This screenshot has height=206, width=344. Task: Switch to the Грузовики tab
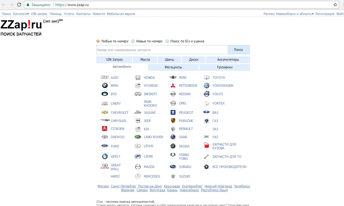pyautogui.click(x=225, y=67)
